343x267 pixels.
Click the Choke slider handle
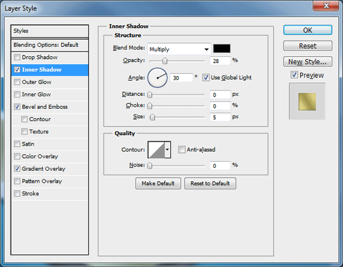coord(150,106)
